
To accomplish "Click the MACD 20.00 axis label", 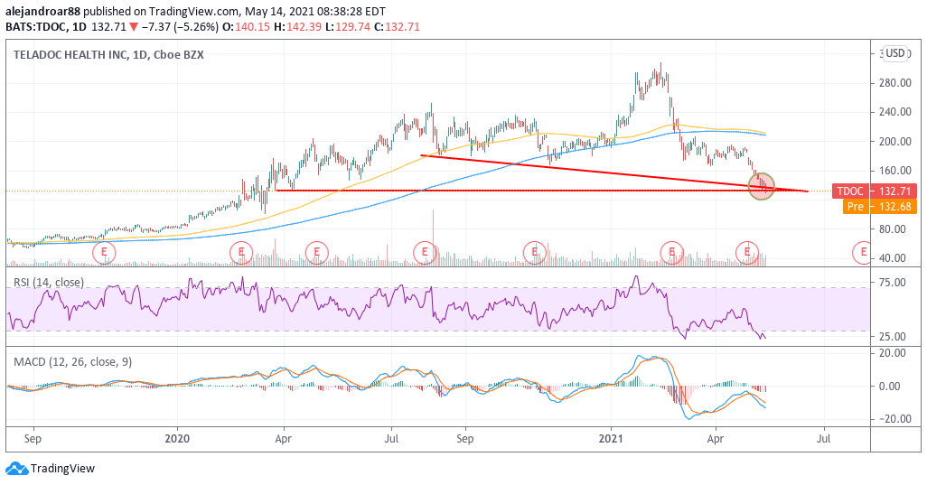I will pos(893,352).
